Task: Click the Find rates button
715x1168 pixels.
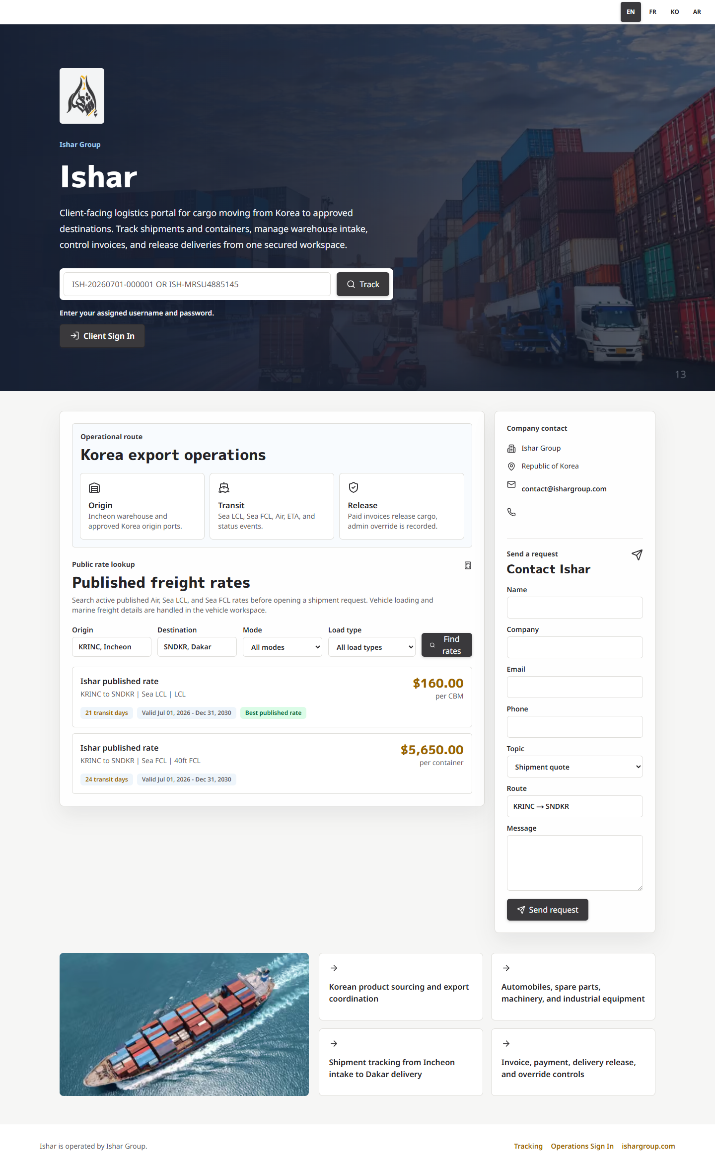Action: (x=447, y=645)
